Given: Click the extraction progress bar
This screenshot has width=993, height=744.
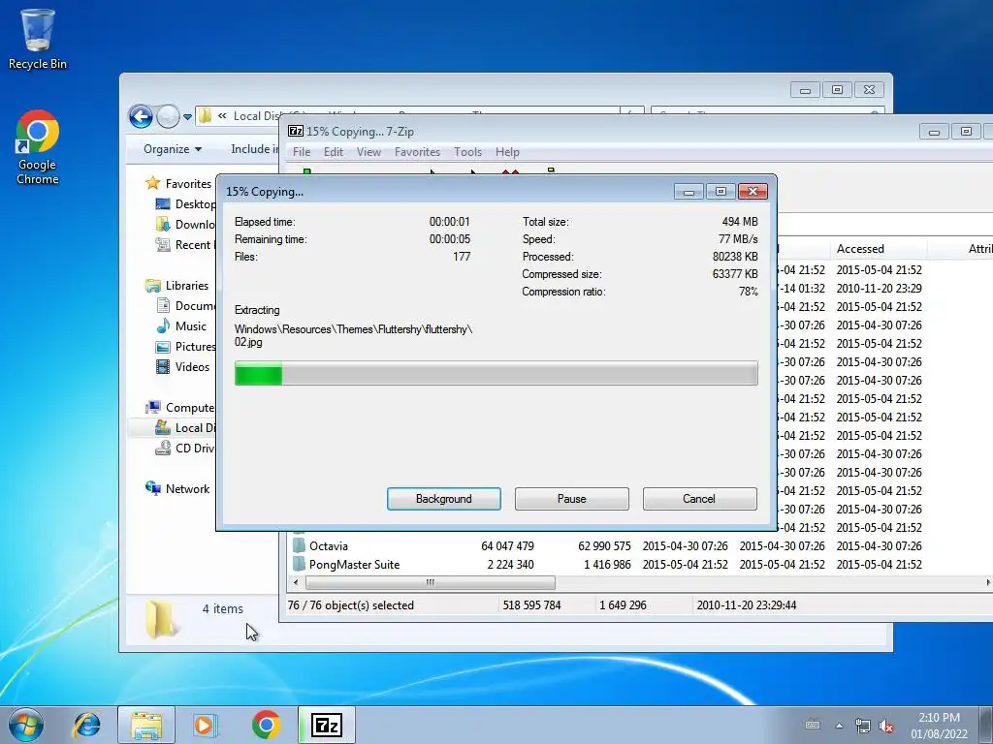Looking at the screenshot, I should [x=496, y=373].
